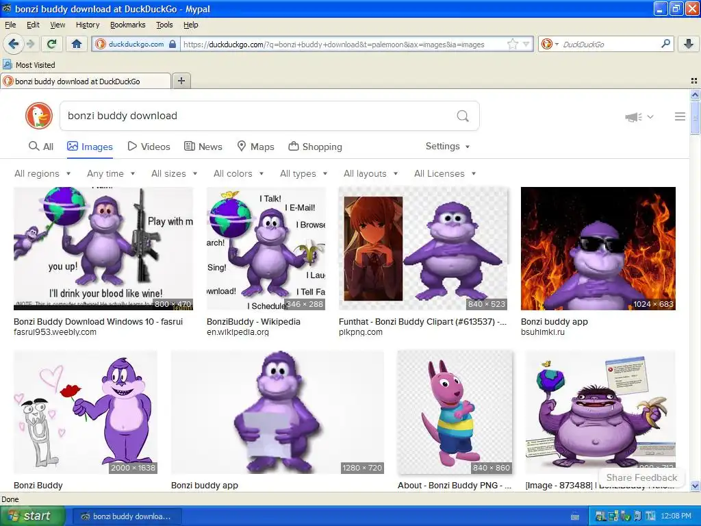Open the Edit menu

click(33, 25)
